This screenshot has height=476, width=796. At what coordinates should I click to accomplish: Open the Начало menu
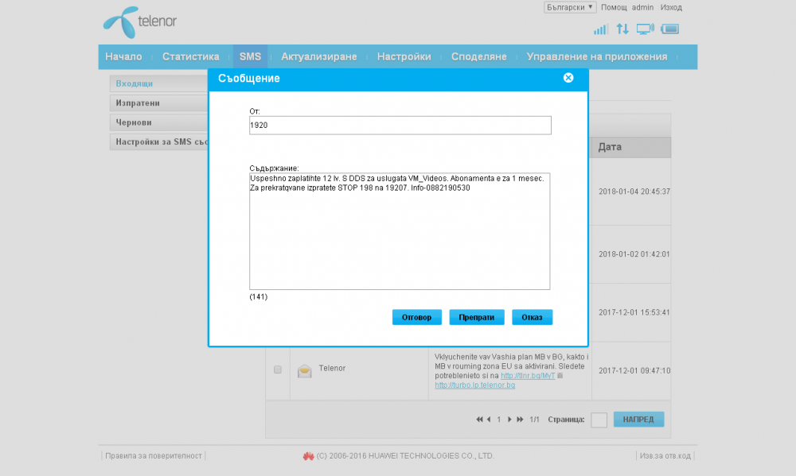[x=123, y=56]
